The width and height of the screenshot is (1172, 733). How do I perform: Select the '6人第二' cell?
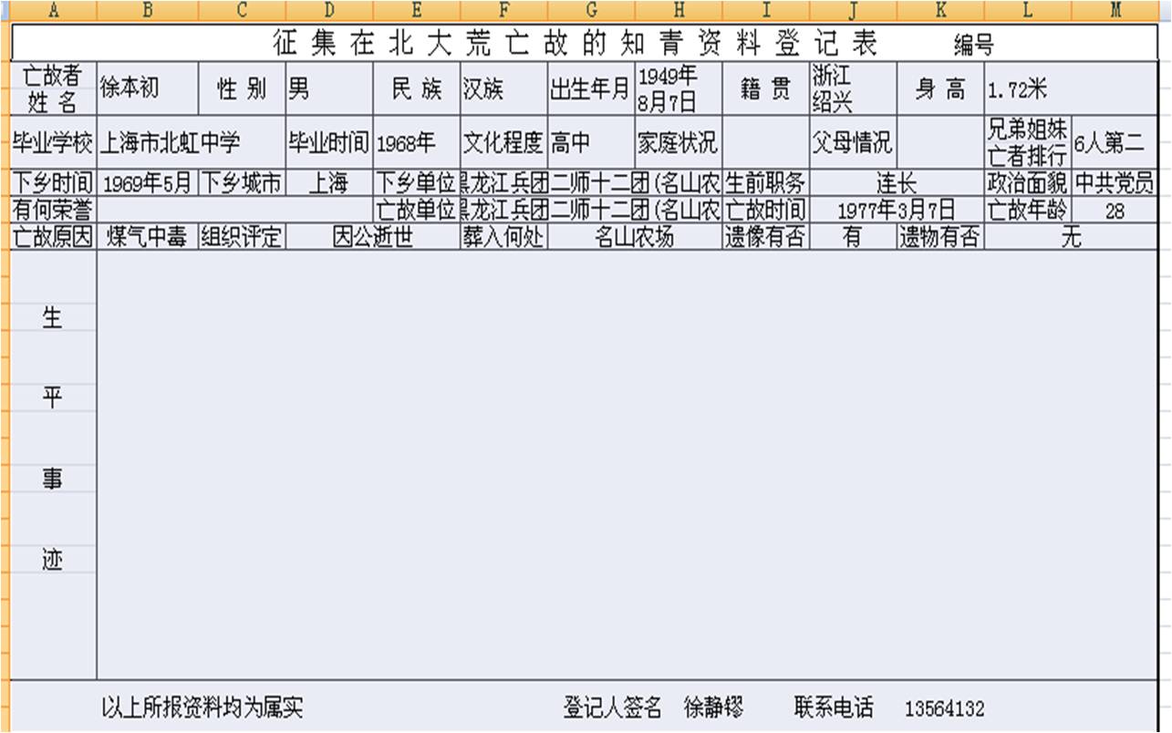coord(1115,142)
